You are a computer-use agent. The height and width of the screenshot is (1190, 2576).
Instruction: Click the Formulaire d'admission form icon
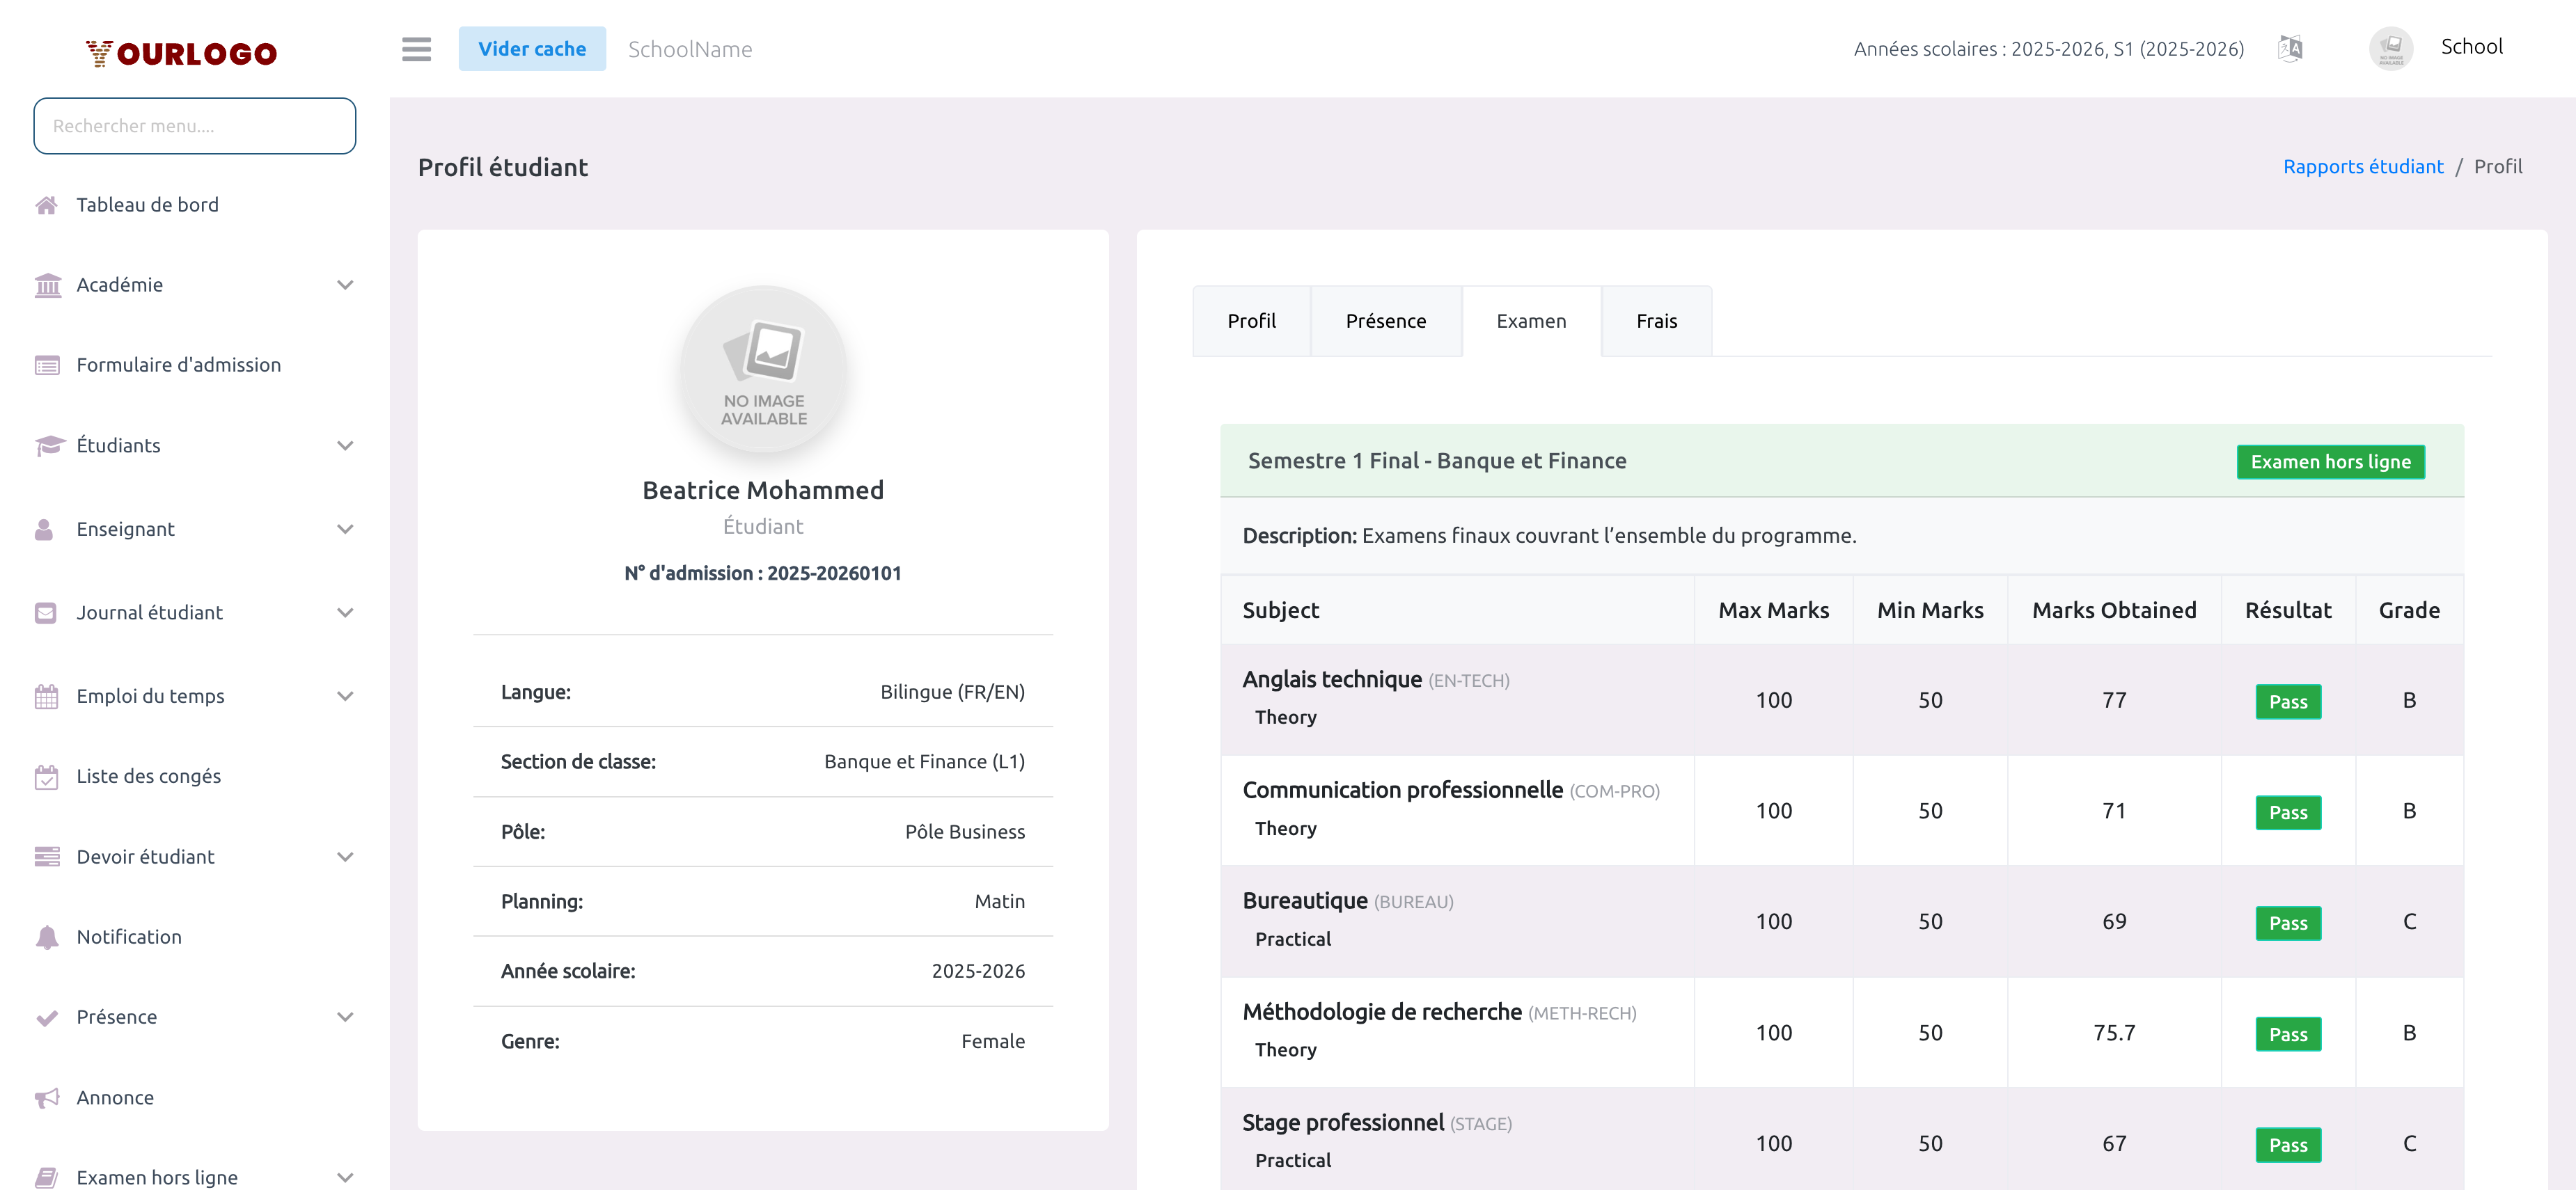(46, 365)
